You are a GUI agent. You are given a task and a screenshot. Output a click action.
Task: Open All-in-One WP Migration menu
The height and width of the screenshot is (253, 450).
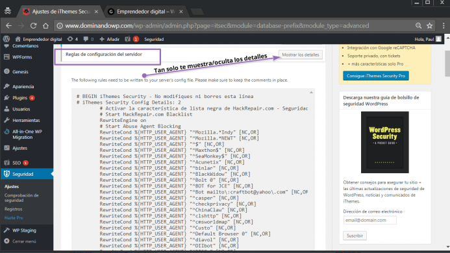pyautogui.click(x=27, y=134)
